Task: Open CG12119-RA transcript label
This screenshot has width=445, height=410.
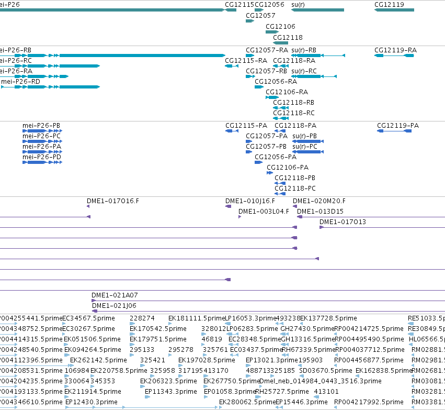Action: pos(396,50)
